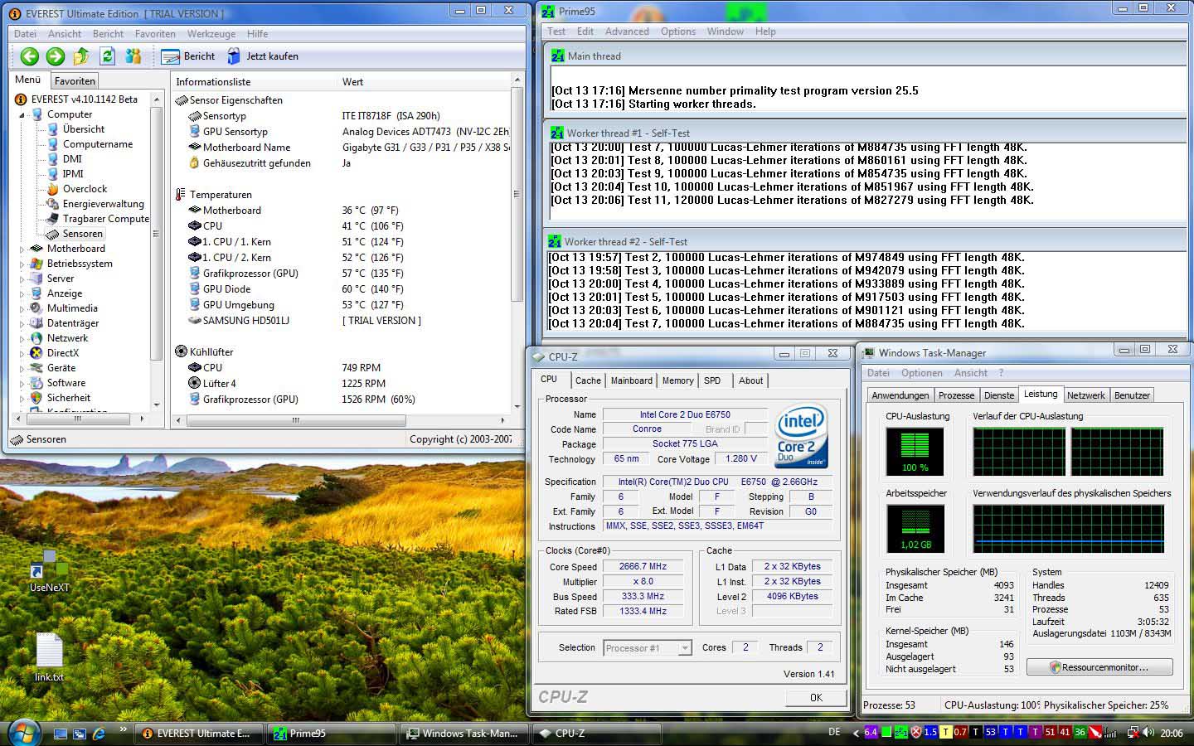Switch to the Memory tab in CPU-Z
1194x746 pixels.
[x=677, y=380]
